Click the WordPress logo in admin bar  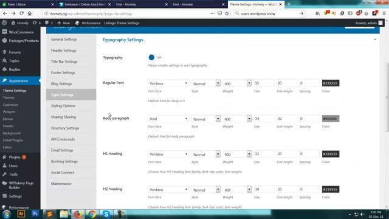pos(4,23)
